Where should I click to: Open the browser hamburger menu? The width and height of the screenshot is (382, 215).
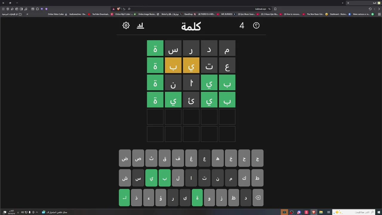point(3,9)
